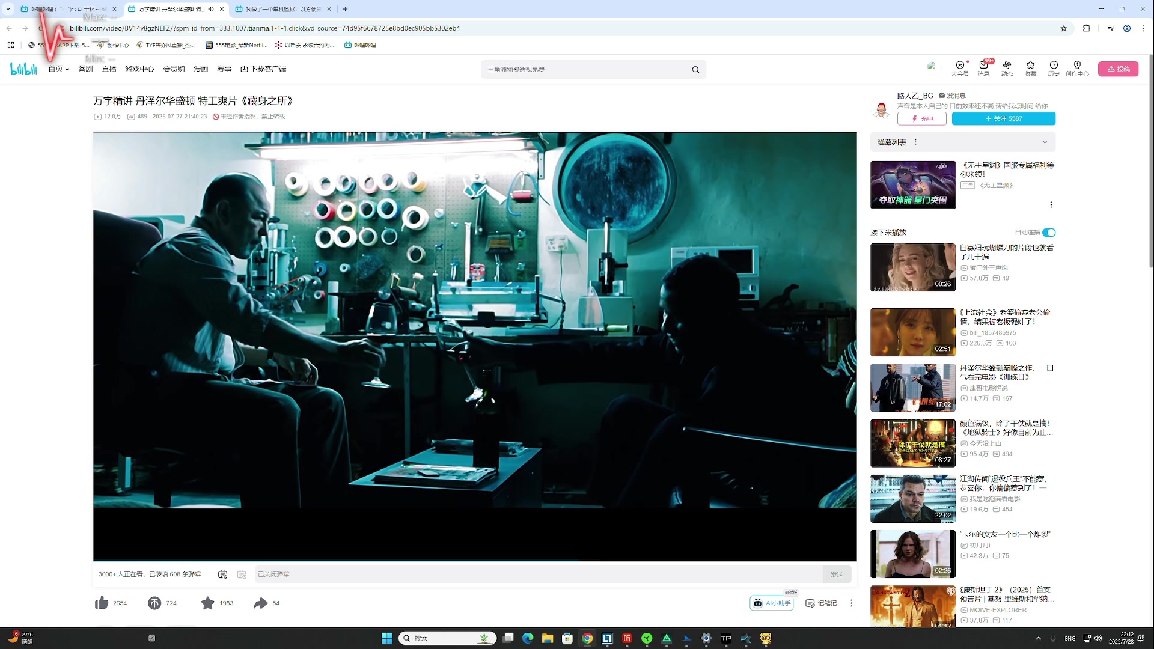The width and height of the screenshot is (1154, 649).
Task: Open video thumbnail 白寡妇玩蝴蝶刀 00:26
Action: [913, 267]
